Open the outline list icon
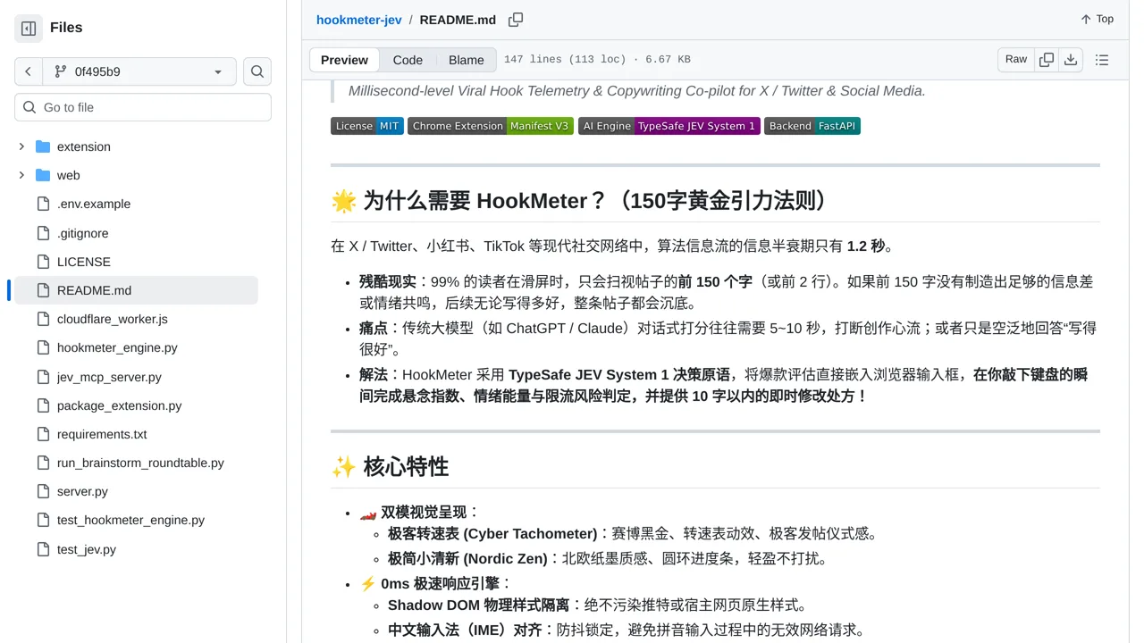1144x643 pixels. point(1102,60)
